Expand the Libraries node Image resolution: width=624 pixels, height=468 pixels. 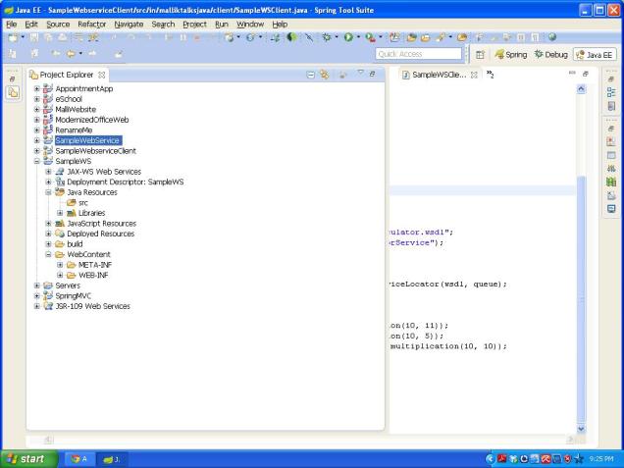(x=60, y=213)
